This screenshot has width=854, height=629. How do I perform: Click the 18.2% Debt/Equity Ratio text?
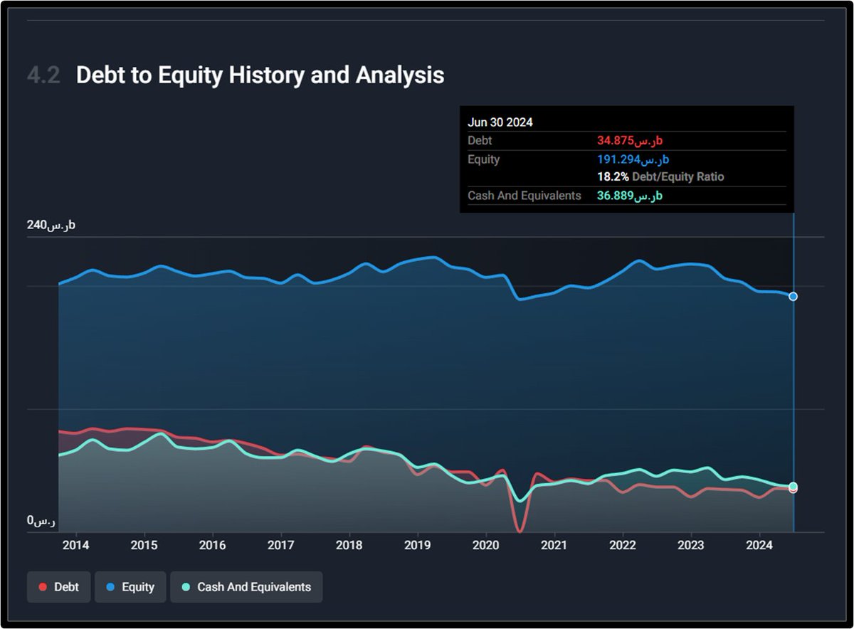coord(660,176)
